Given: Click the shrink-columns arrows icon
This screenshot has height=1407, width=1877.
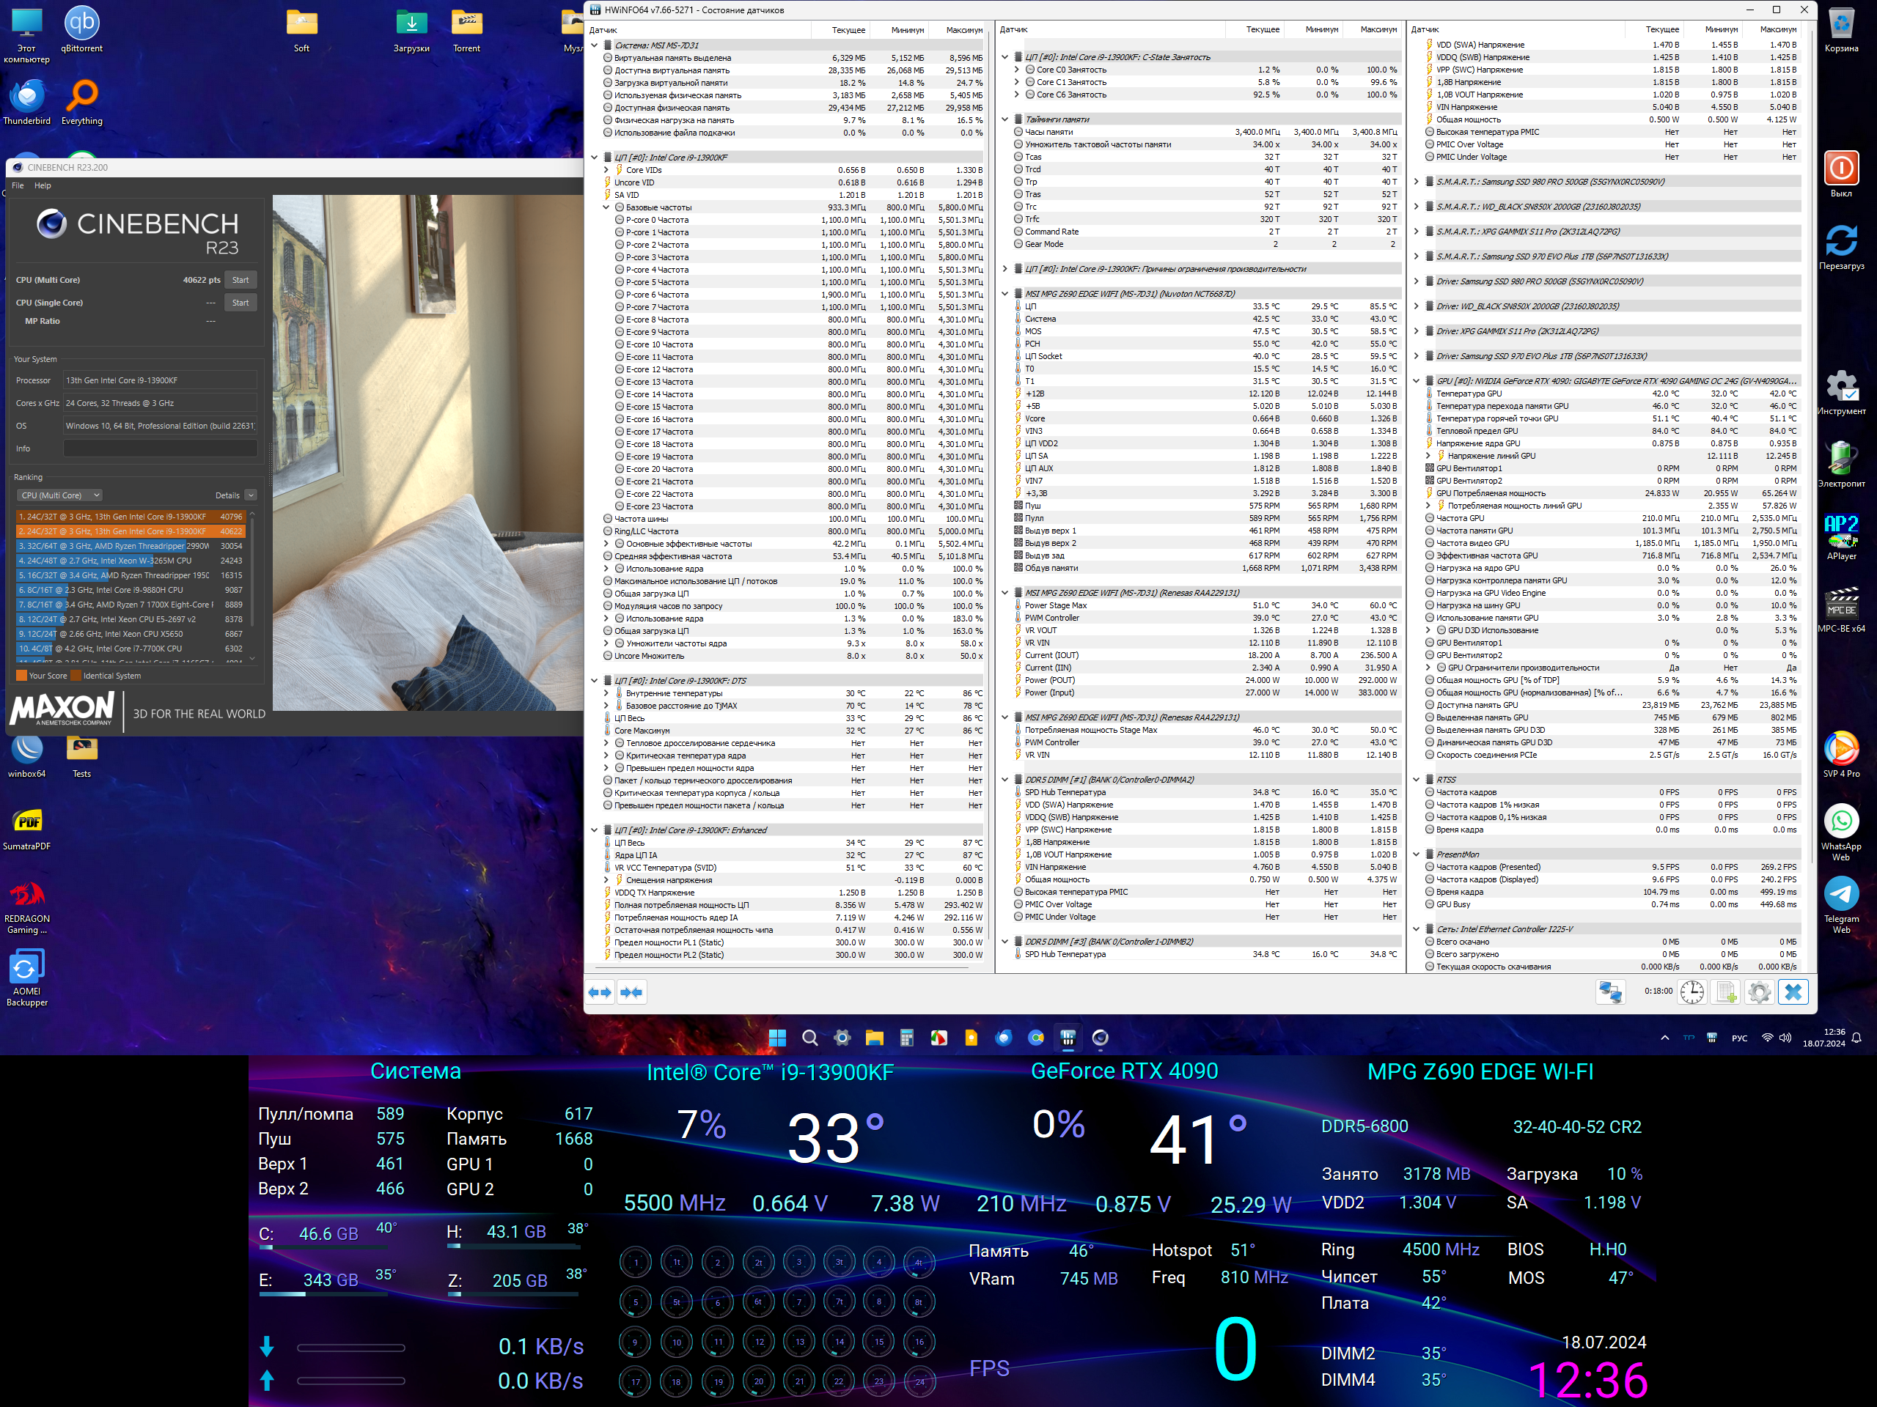Looking at the screenshot, I should (x=631, y=991).
